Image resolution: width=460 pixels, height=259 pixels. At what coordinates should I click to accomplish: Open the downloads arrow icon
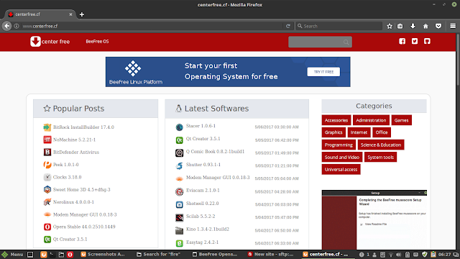click(413, 26)
